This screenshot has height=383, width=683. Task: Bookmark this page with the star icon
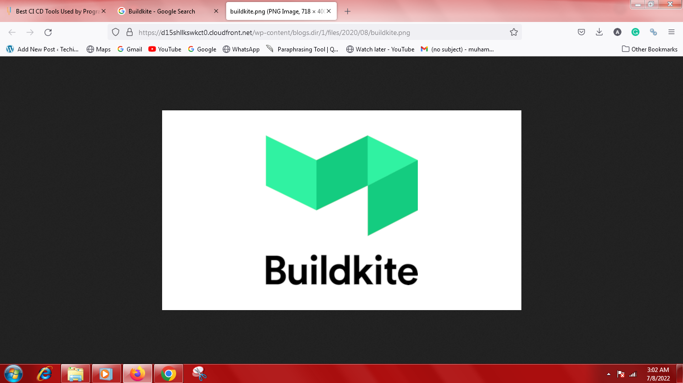(x=513, y=32)
